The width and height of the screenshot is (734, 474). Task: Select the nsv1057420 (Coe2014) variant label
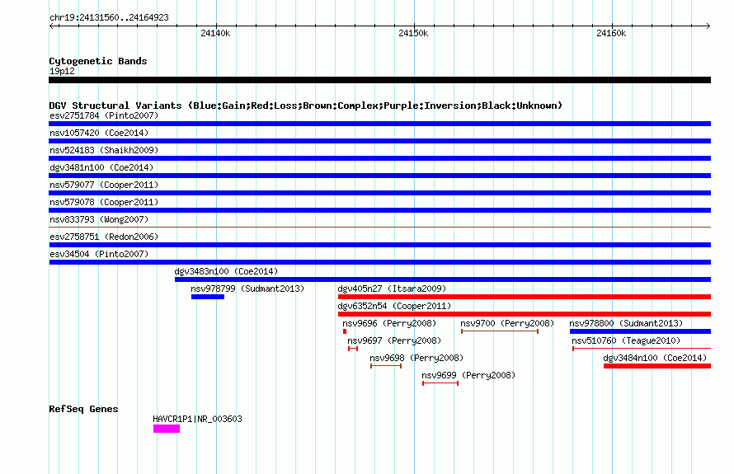tap(99, 133)
